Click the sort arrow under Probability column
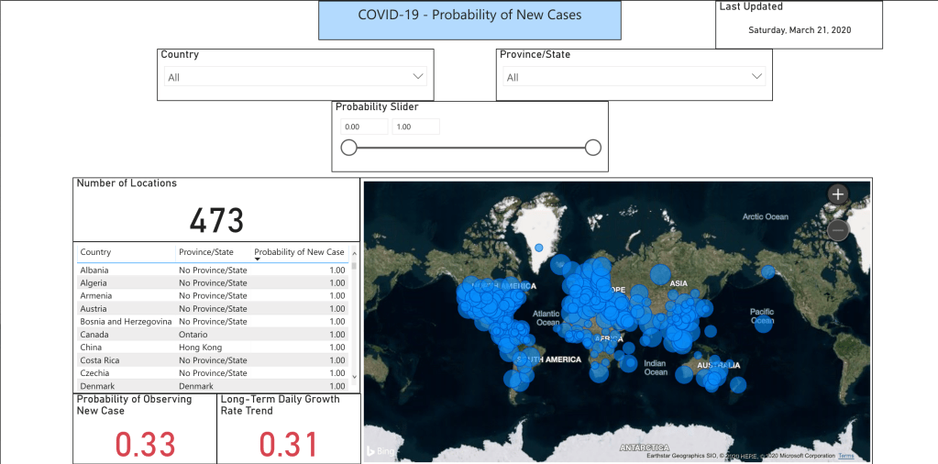The image size is (938, 464). pyautogui.click(x=258, y=260)
